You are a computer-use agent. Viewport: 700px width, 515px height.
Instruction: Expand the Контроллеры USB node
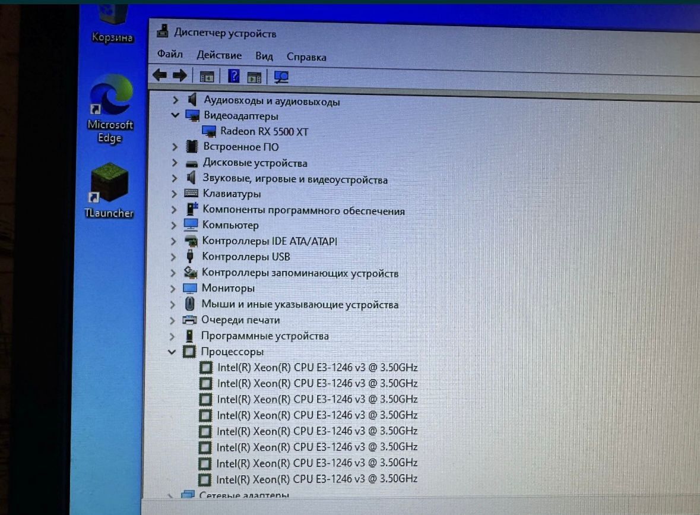coord(173,257)
